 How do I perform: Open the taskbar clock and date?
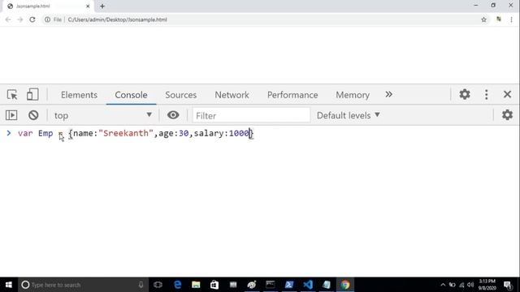pyautogui.click(x=487, y=285)
